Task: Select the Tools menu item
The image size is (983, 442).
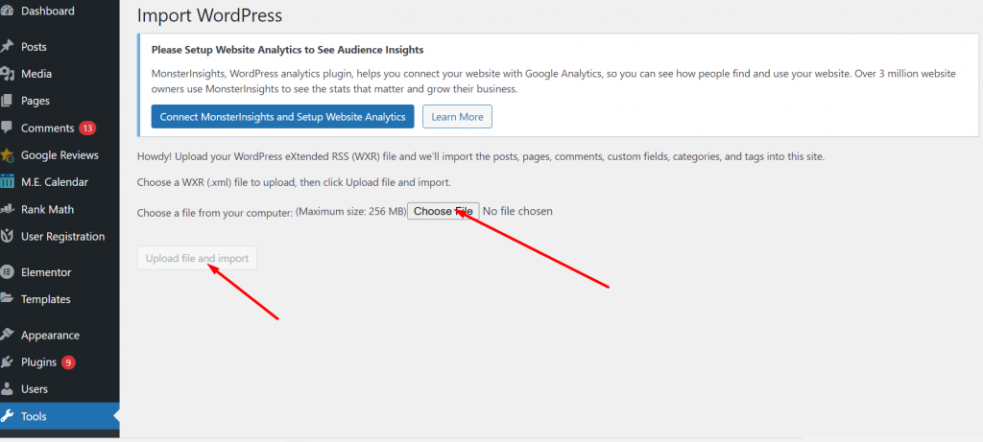Action: (x=34, y=416)
